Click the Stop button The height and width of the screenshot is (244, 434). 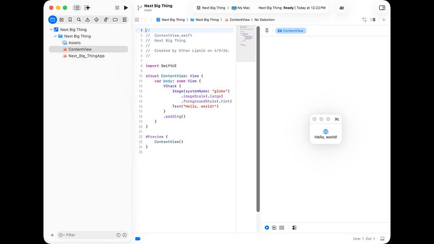(x=117, y=8)
